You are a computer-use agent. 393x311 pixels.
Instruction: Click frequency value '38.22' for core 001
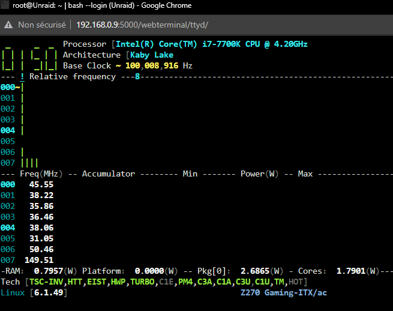[x=41, y=195]
